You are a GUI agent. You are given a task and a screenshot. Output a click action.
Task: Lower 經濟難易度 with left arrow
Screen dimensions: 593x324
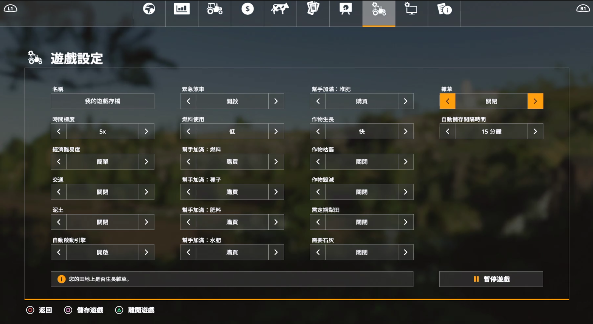[x=59, y=162]
